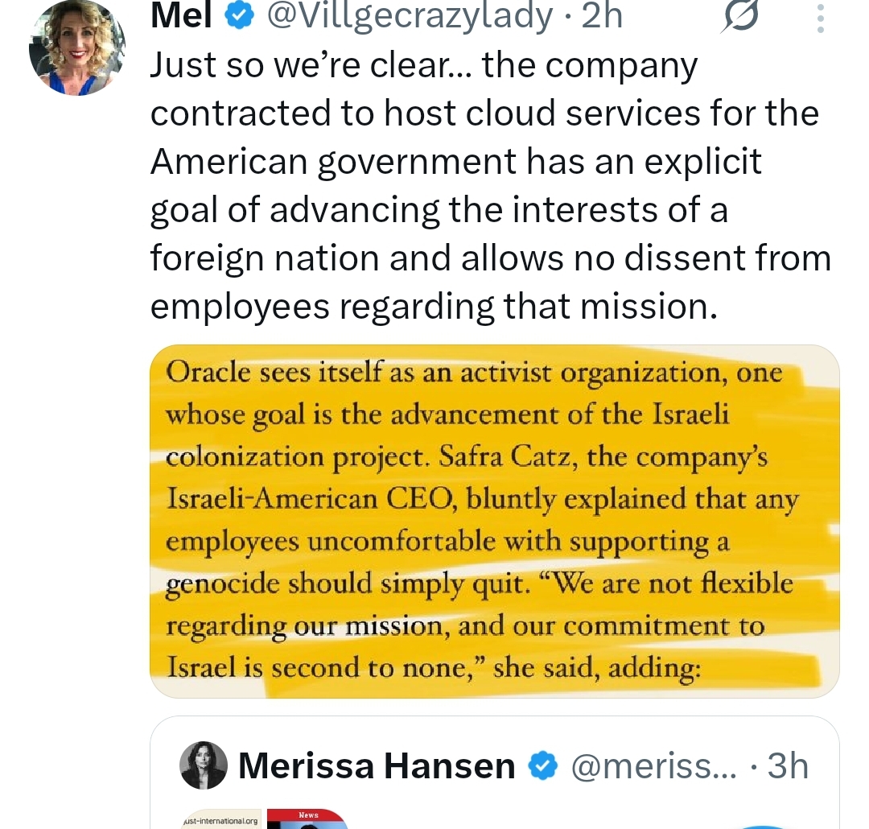Tap Merissa Hansen's verified checkmark

click(x=543, y=765)
